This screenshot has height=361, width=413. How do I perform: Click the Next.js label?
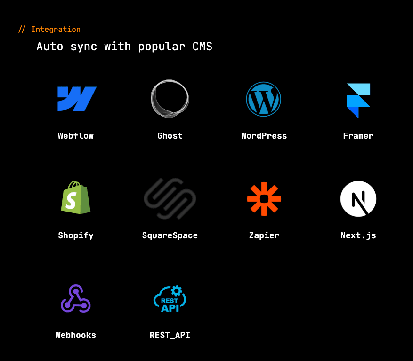(x=358, y=235)
